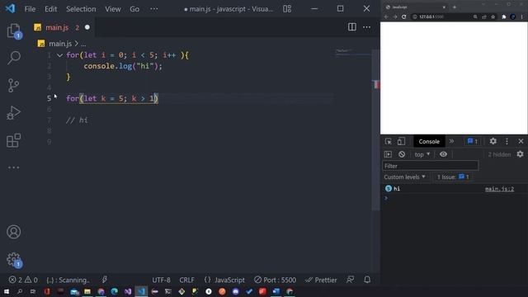Open the Chrome menu three dots
Image resolution: width=528 pixels, height=297 pixels.
tap(522, 16)
